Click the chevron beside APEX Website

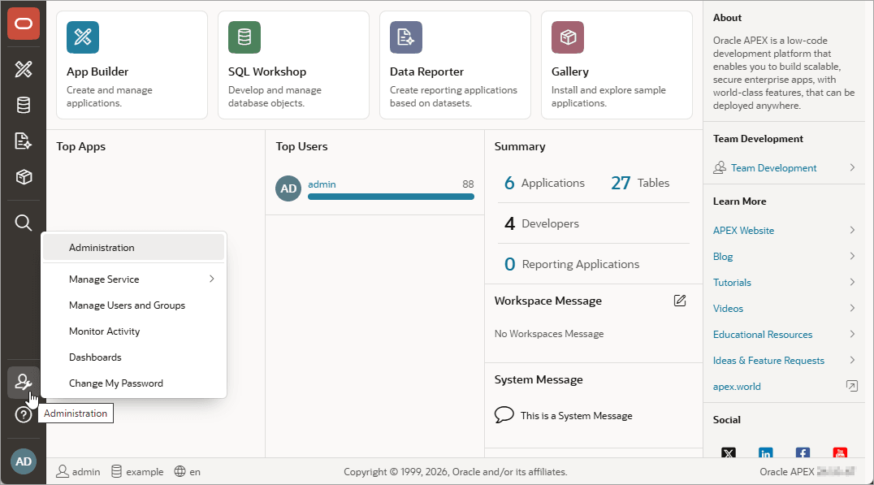852,230
